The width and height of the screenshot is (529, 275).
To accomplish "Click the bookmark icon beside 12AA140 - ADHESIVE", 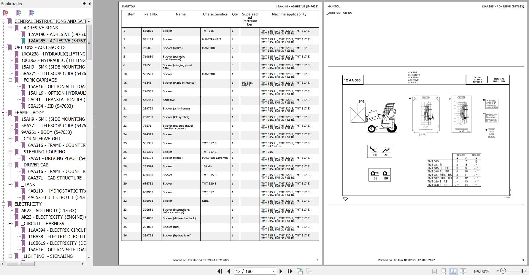I will [x=23, y=34].
